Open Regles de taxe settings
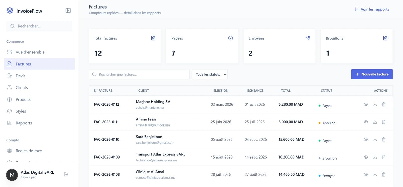The width and height of the screenshot is (403, 187). [39, 151]
